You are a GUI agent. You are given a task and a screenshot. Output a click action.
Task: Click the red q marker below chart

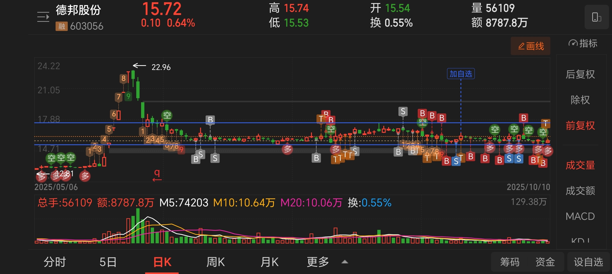tap(157, 173)
